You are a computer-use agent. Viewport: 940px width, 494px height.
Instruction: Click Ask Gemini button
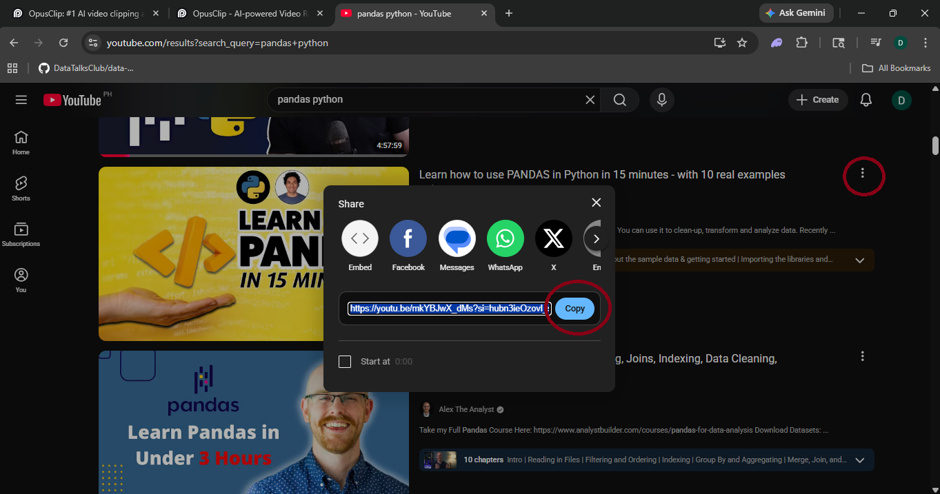[797, 13]
